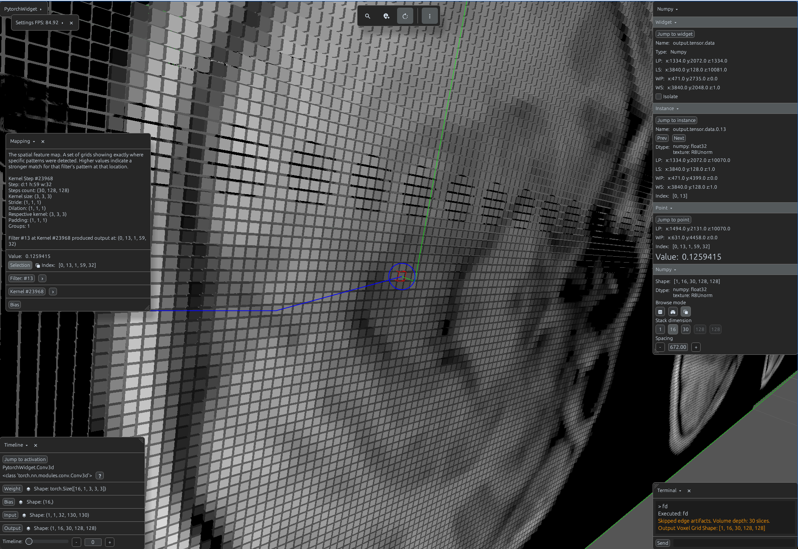This screenshot has width=798, height=549.
Task: Open the Mapping panel dropdown
Action: 23,141
